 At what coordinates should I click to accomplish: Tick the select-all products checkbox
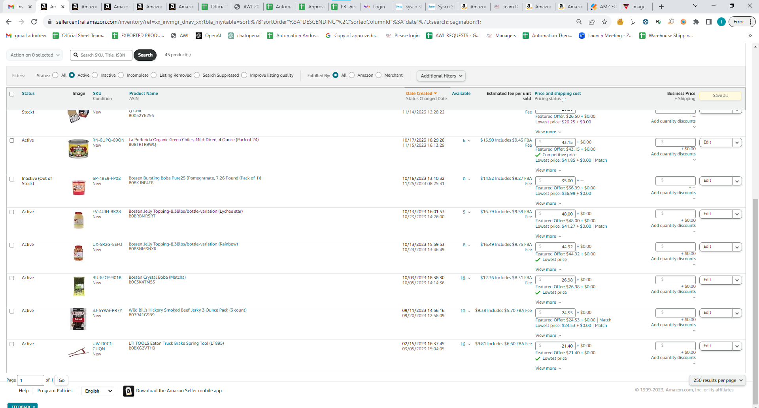(12, 94)
